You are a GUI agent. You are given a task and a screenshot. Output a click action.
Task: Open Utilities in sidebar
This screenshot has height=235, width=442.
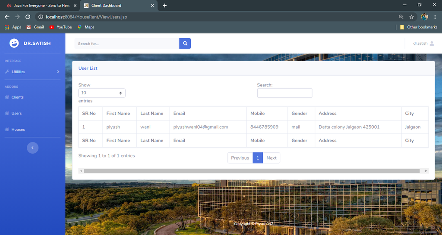click(19, 72)
